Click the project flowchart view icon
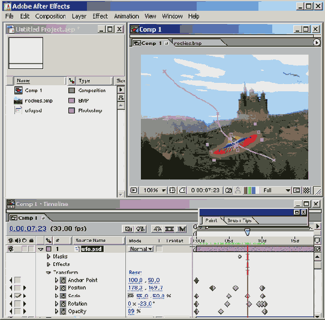The width and height of the screenshot is (325, 320). tap(121, 97)
